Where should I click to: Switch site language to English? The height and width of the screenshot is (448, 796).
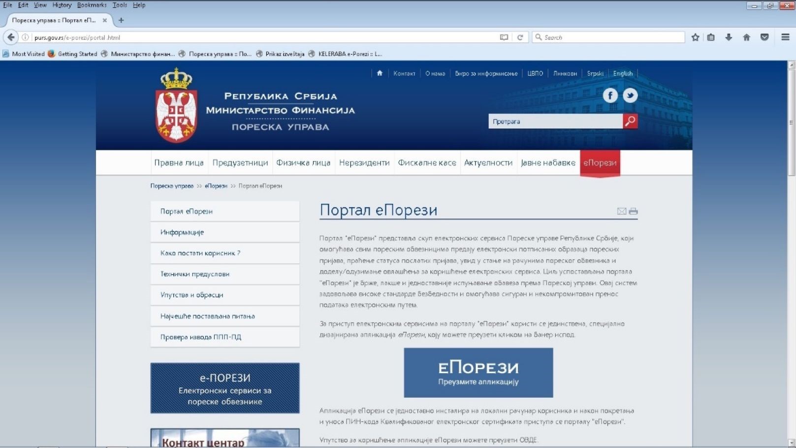(x=623, y=73)
